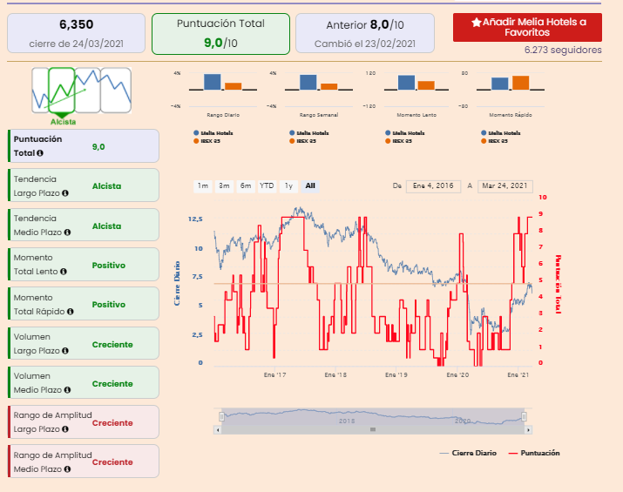
Task: Click the star icon in the Añadir Favoritos button
Action: (477, 23)
